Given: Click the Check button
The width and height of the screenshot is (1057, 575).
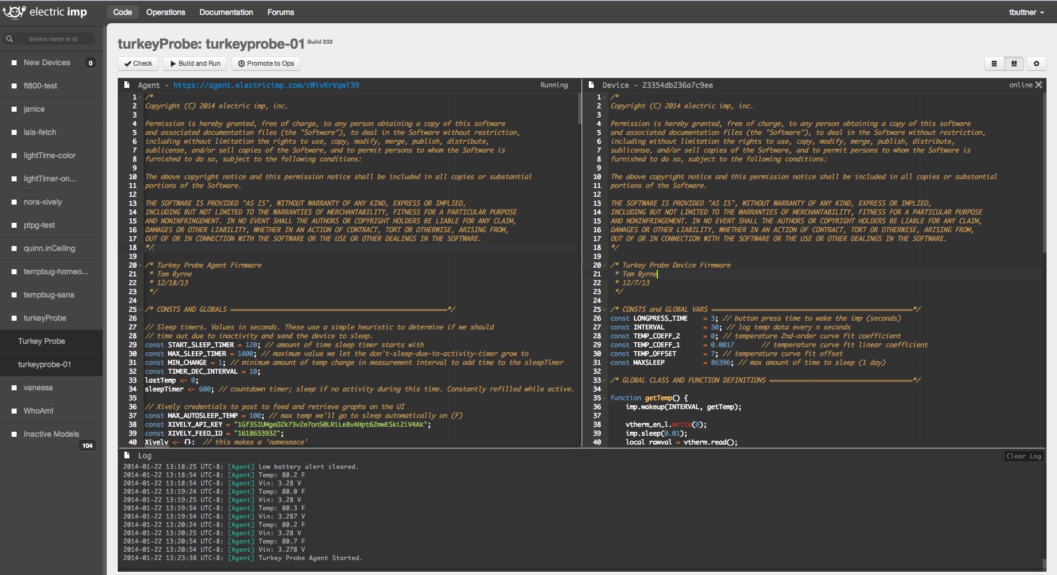Looking at the screenshot, I should coord(138,64).
